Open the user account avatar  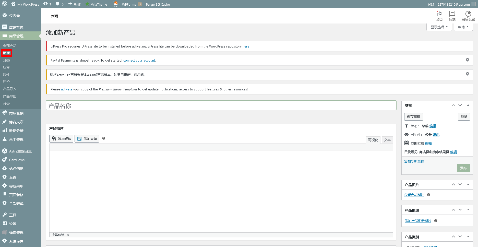474,4
